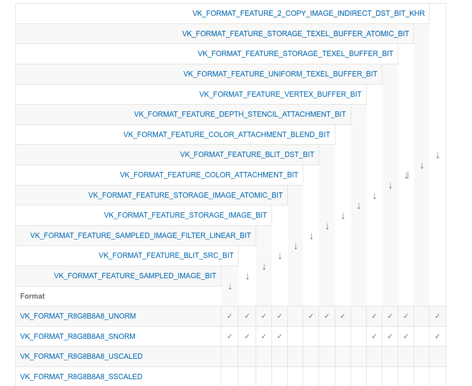Open the VK_FORMAT_R8G8B8A8_SNORM format link
Screen dimensions: 472x386
[78, 336]
